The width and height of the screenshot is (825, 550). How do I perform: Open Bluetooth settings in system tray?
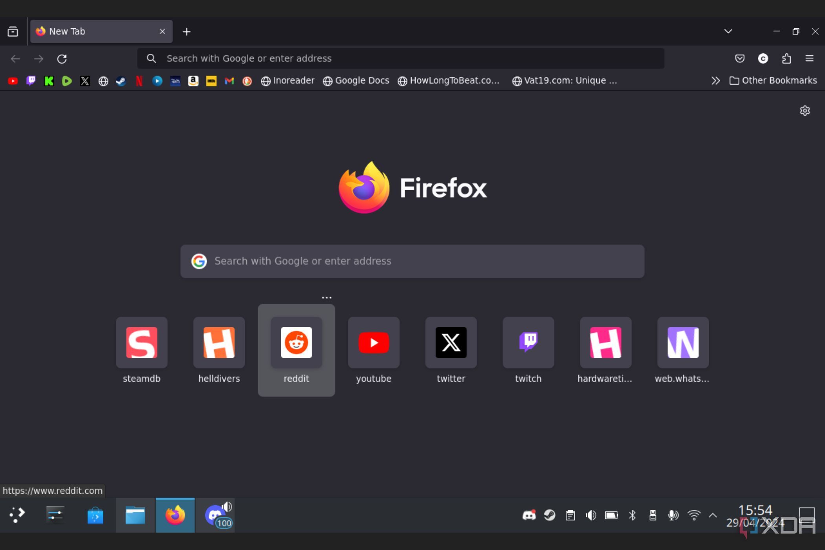(x=632, y=515)
